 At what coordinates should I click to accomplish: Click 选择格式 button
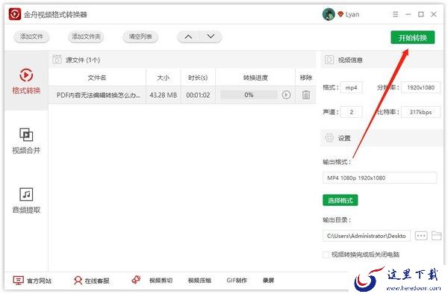click(340, 200)
